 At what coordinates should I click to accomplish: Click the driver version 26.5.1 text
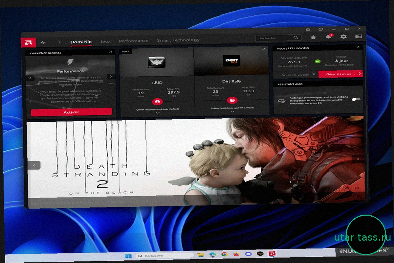(294, 62)
